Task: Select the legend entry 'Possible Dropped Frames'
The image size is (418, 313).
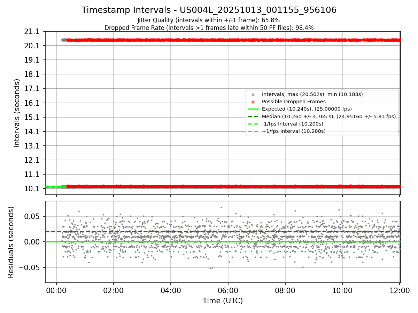Action: coord(294,102)
